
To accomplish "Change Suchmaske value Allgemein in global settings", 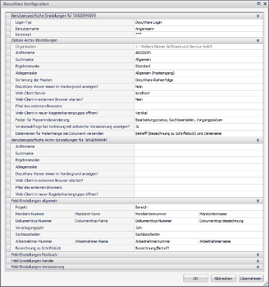I will [199, 59].
